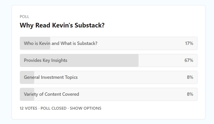214x124 pixels.
Task: Click the unfilled part of the 17% result bar
Action: point(141,43)
